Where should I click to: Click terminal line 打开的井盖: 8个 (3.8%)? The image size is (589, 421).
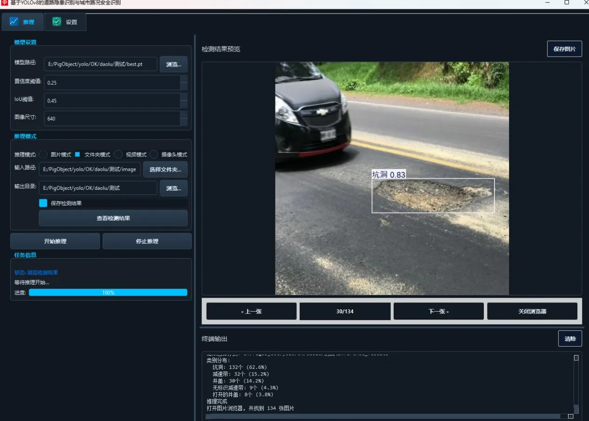click(242, 394)
